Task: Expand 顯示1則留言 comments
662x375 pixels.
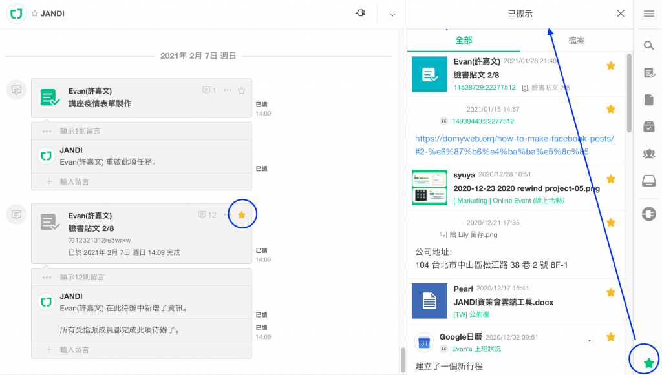Action: click(78, 131)
